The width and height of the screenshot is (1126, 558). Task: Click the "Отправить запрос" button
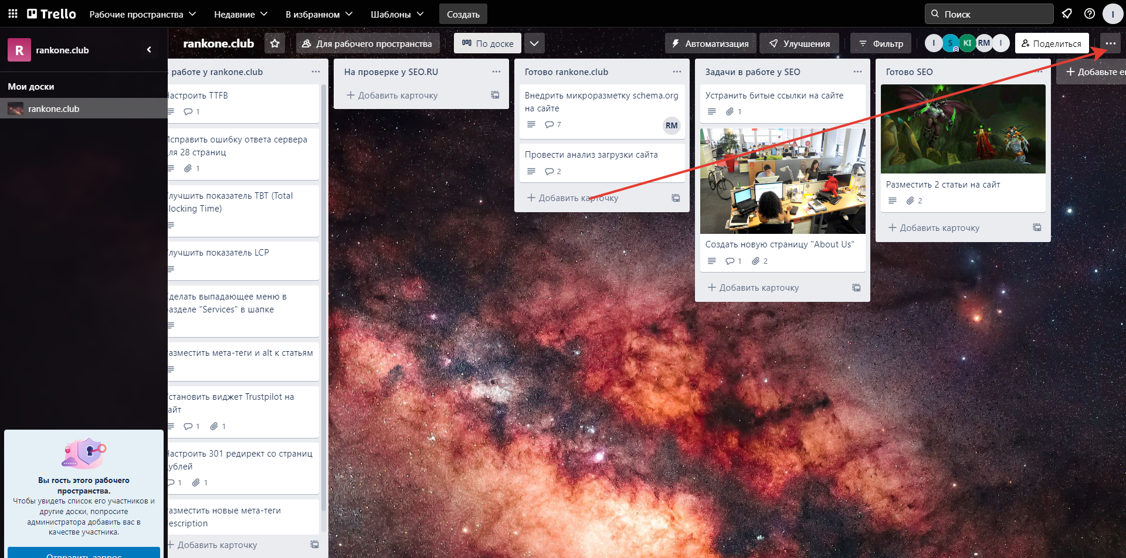click(x=83, y=554)
